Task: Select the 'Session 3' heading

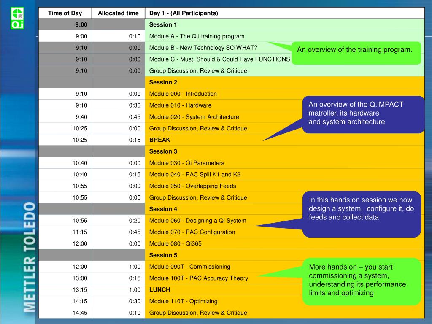Action: click(163, 151)
